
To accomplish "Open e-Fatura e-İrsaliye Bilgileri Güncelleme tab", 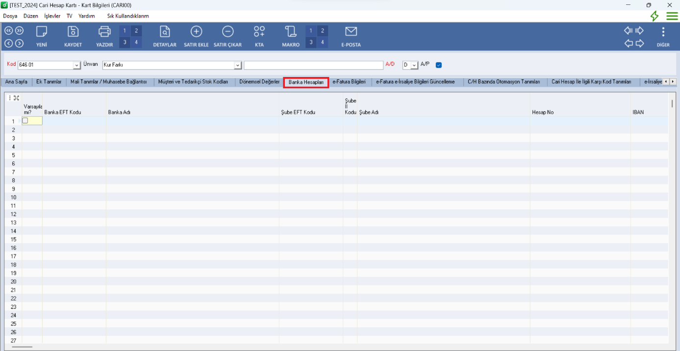I will 415,82.
